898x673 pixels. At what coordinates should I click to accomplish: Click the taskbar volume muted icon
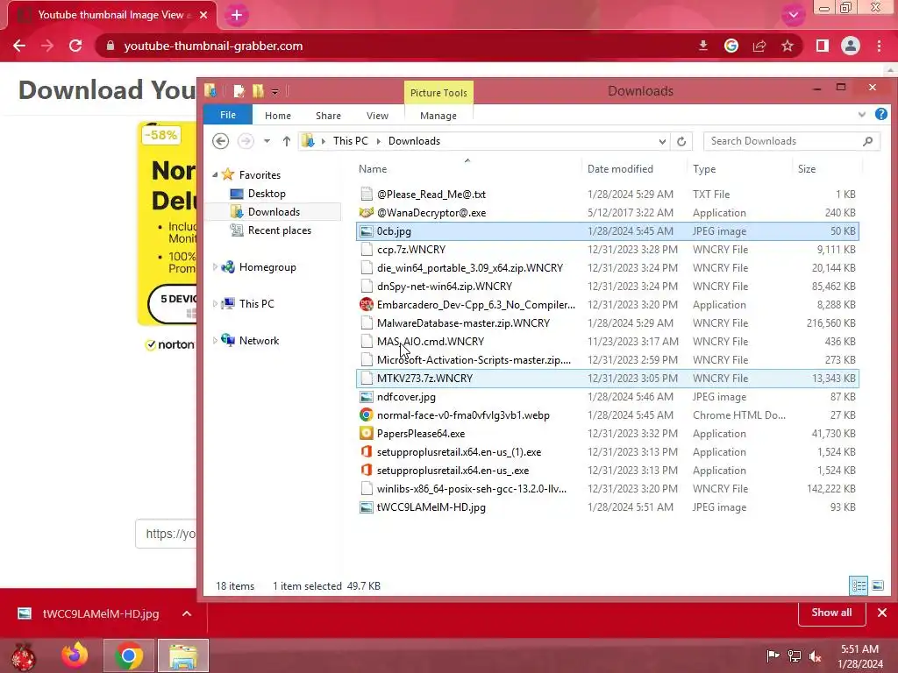tap(816, 656)
